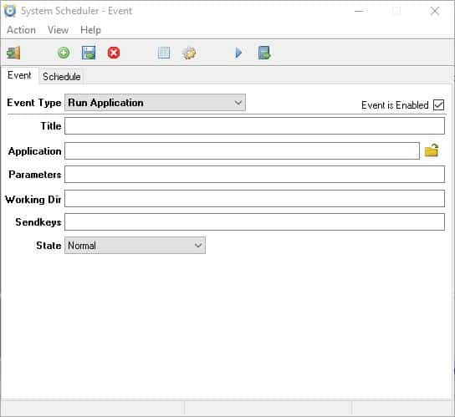Click the Sendkeys input box

point(254,222)
